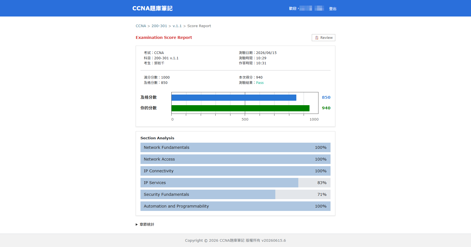Open Automation and Programmability section row
The height and width of the screenshot is (247, 471).
[235, 206]
